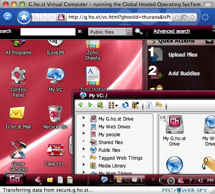This screenshot has height=194, width=215.
Task: Click the RSS feed icon in address bar
Action: (44, 17)
